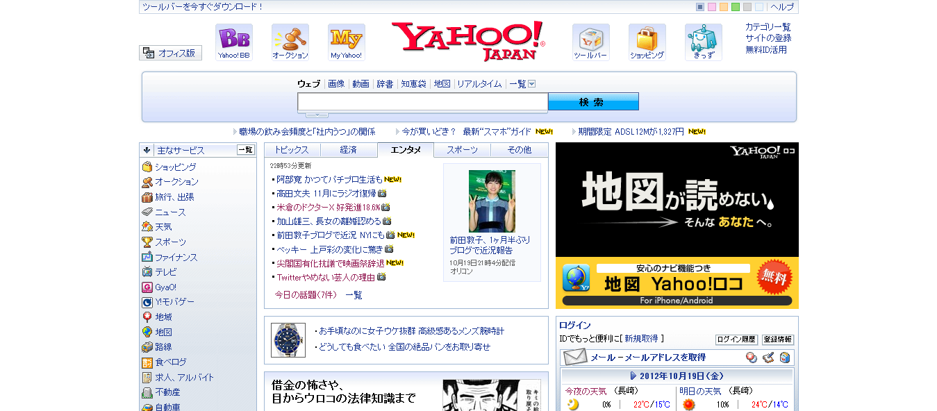Click the GyaO! icon in sidebar
This screenshot has height=411, width=937.
(x=147, y=287)
